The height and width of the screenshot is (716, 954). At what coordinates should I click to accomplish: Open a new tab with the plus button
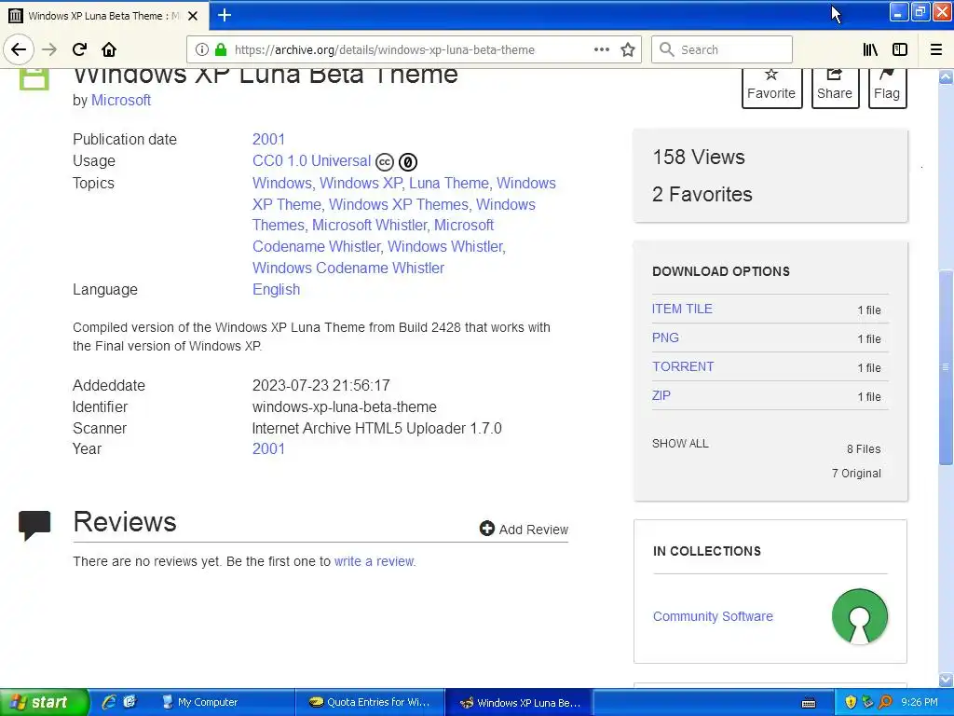pyautogui.click(x=225, y=15)
